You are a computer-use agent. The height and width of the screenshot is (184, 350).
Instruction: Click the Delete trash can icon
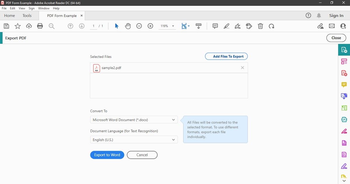[260, 26]
